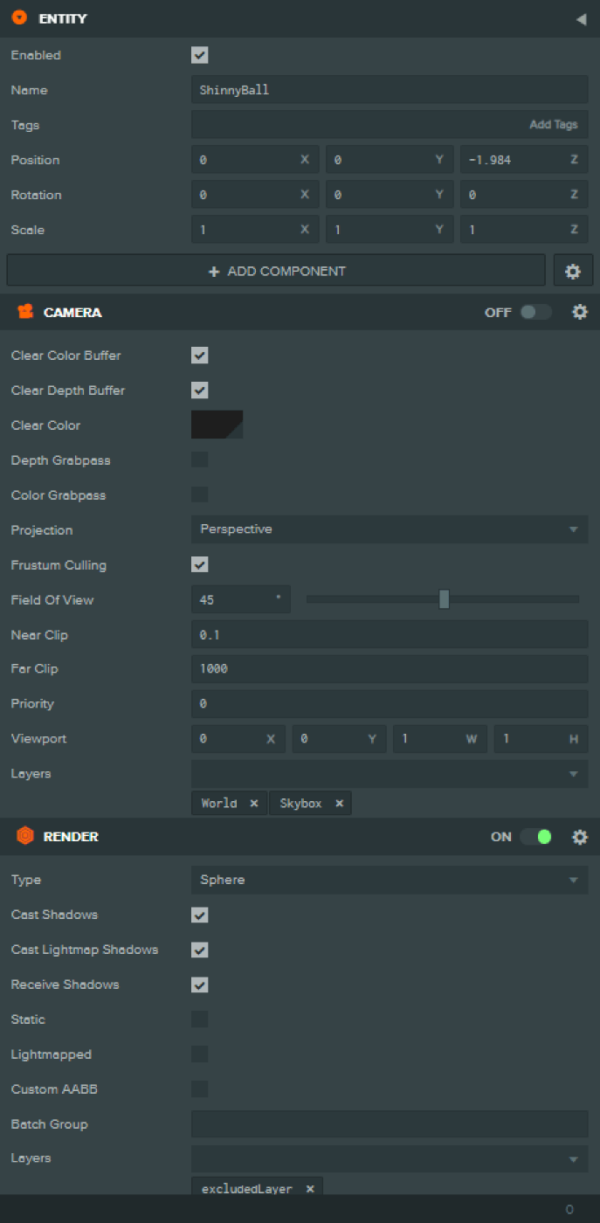Click the Render component hexagon icon
The image size is (600, 1223).
[25, 836]
